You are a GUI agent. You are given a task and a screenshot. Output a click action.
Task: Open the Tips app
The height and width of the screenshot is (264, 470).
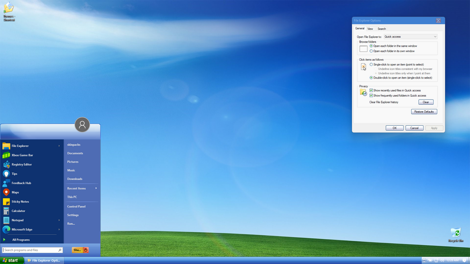[31, 174]
